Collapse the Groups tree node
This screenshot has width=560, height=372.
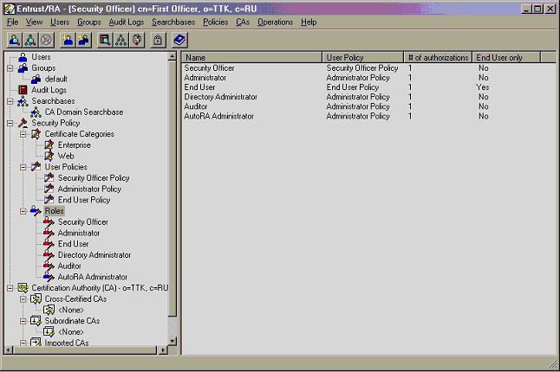[x=10, y=68]
